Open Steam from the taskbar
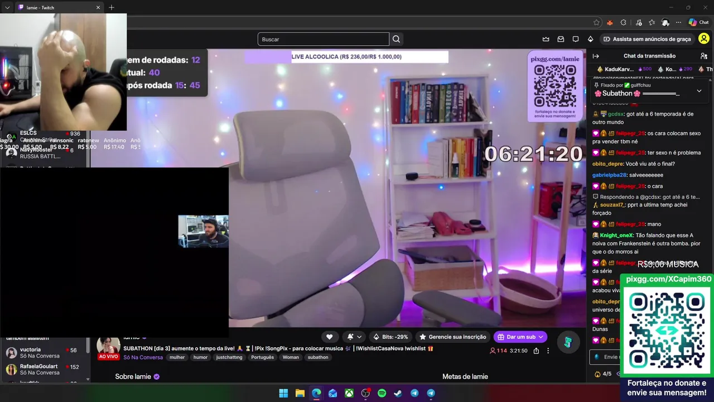 398,393
